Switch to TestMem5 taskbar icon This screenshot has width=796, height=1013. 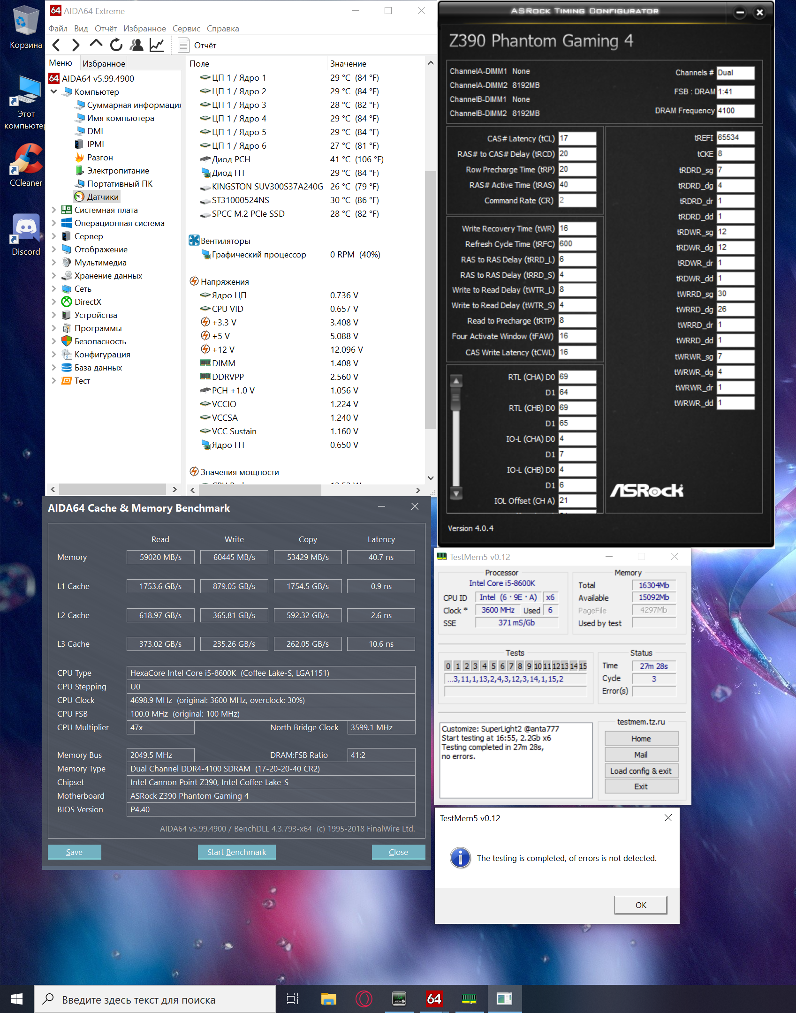(x=469, y=999)
